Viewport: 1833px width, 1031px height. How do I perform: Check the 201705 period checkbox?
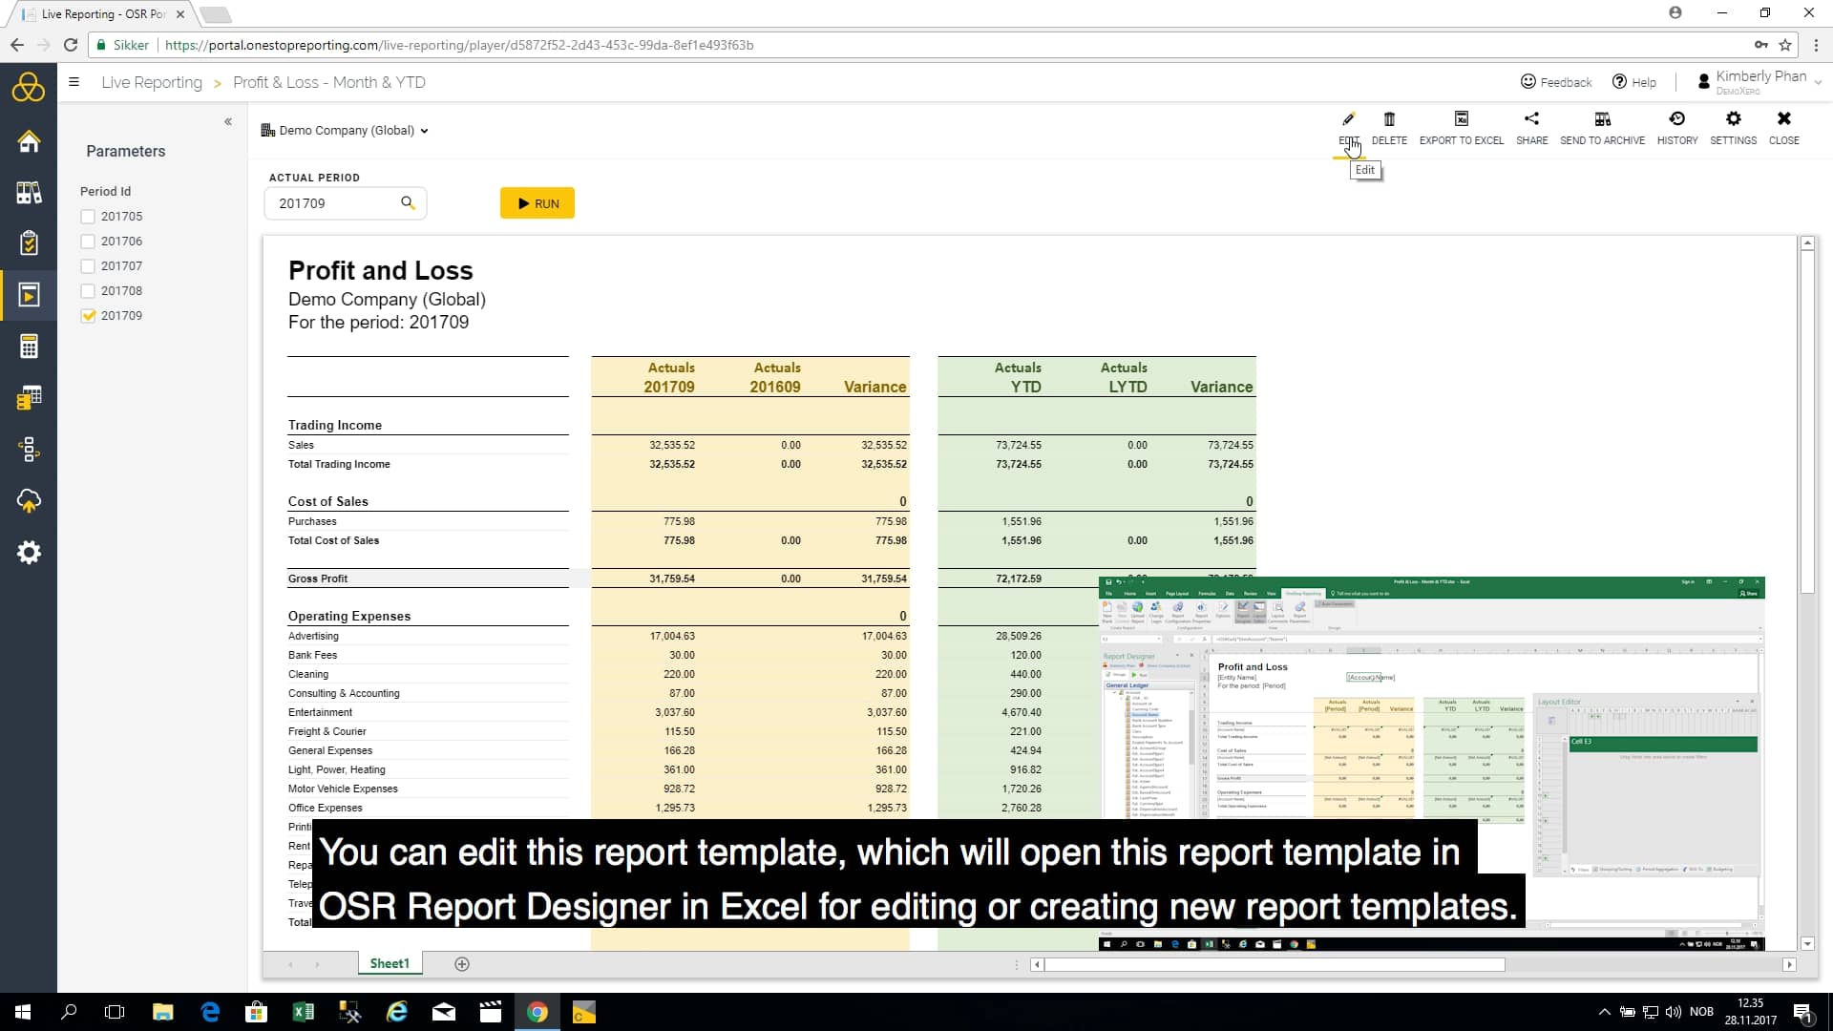click(87, 216)
